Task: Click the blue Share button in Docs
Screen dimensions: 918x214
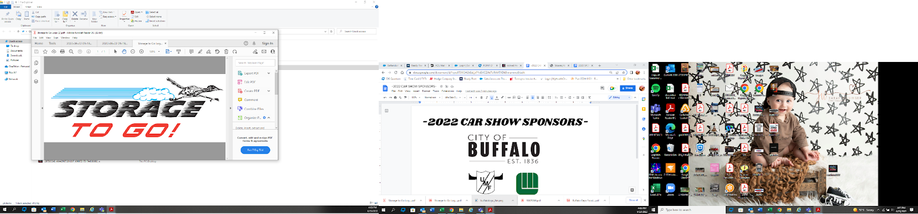Action: point(628,88)
